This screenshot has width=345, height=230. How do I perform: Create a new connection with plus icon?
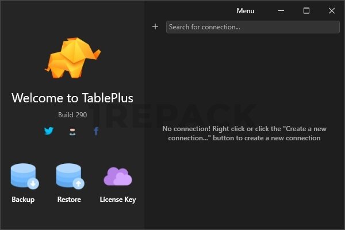click(155, 26)
